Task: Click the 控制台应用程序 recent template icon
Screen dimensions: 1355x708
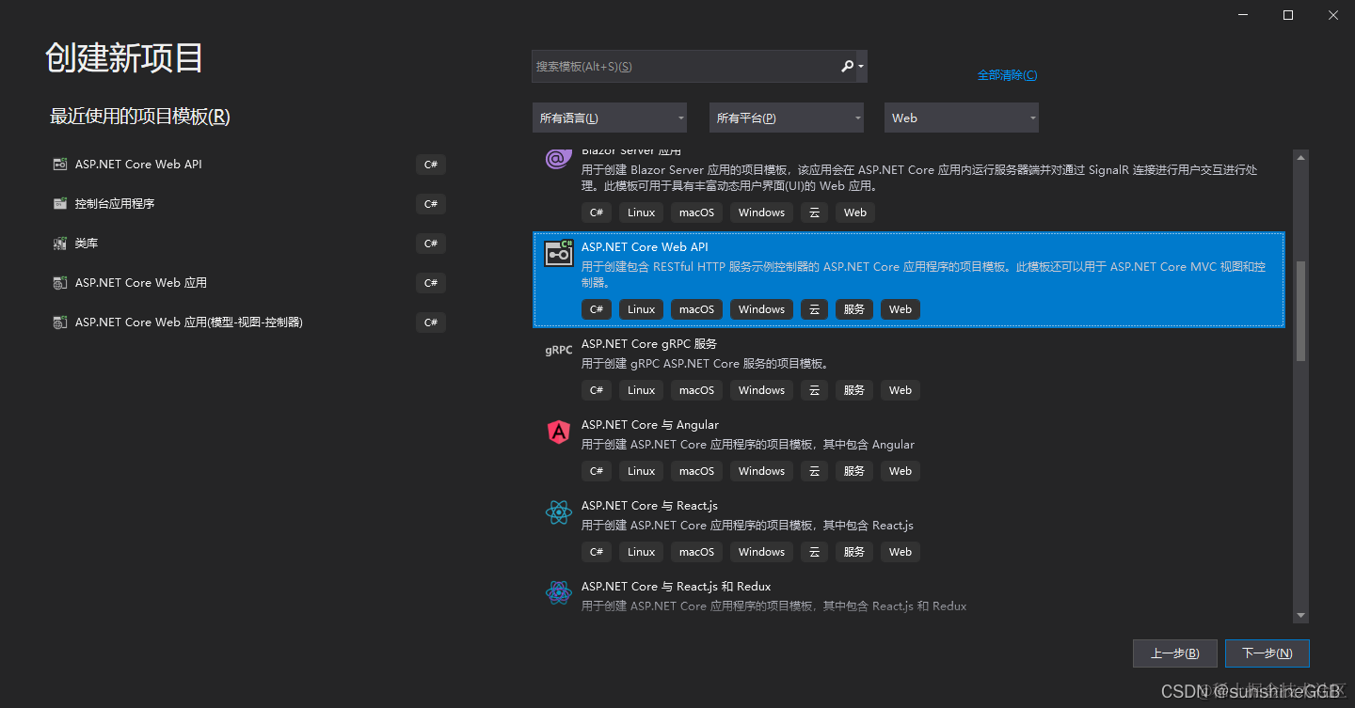Action: tap(60, 204)
